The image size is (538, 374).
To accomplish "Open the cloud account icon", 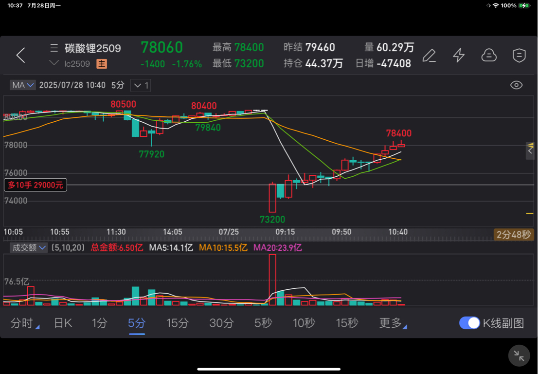I will click(x=488, y=56).
